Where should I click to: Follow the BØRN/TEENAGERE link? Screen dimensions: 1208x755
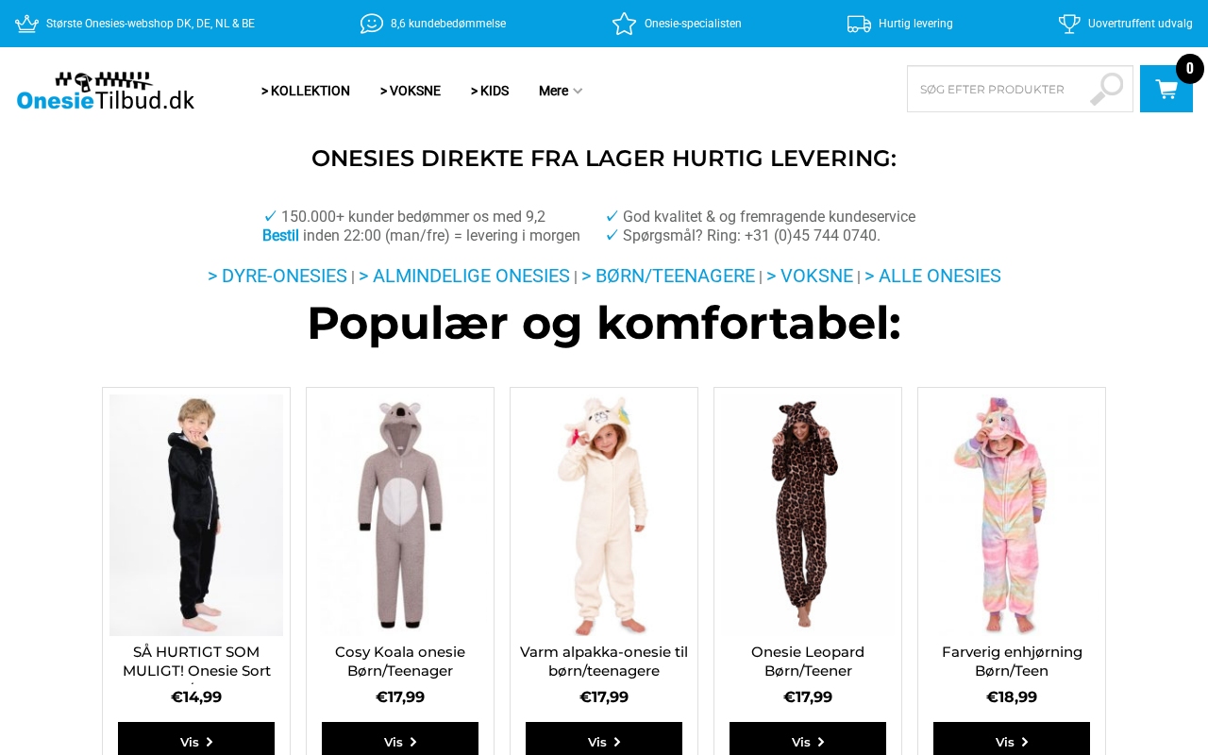tap(668, 276)
